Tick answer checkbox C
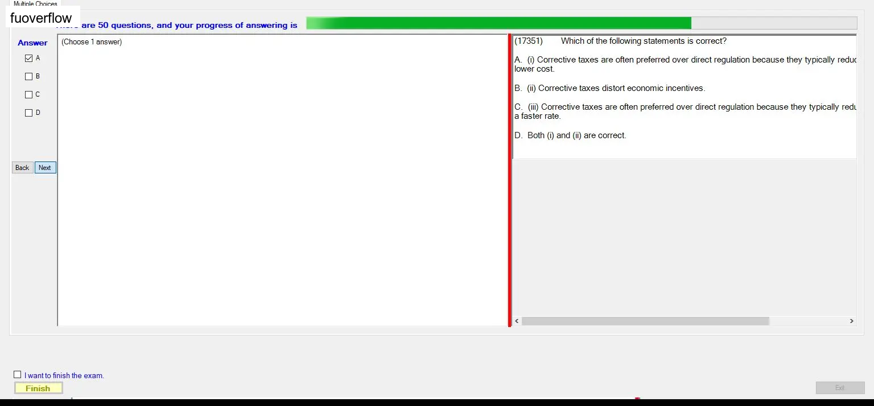 click(28, 94)
